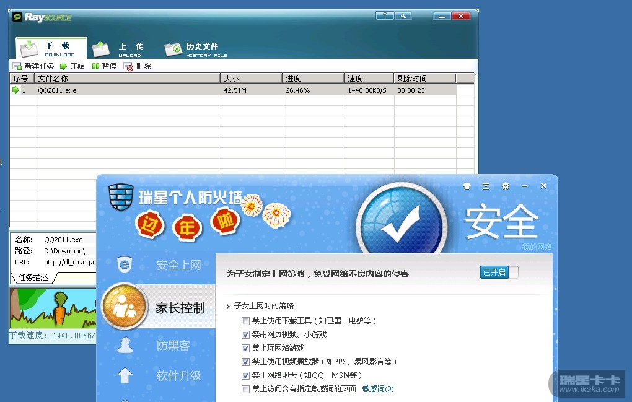The image size is (632, 402).
Task: Click the 1440.00KB/S speed cell
Action: pos(367,90)
